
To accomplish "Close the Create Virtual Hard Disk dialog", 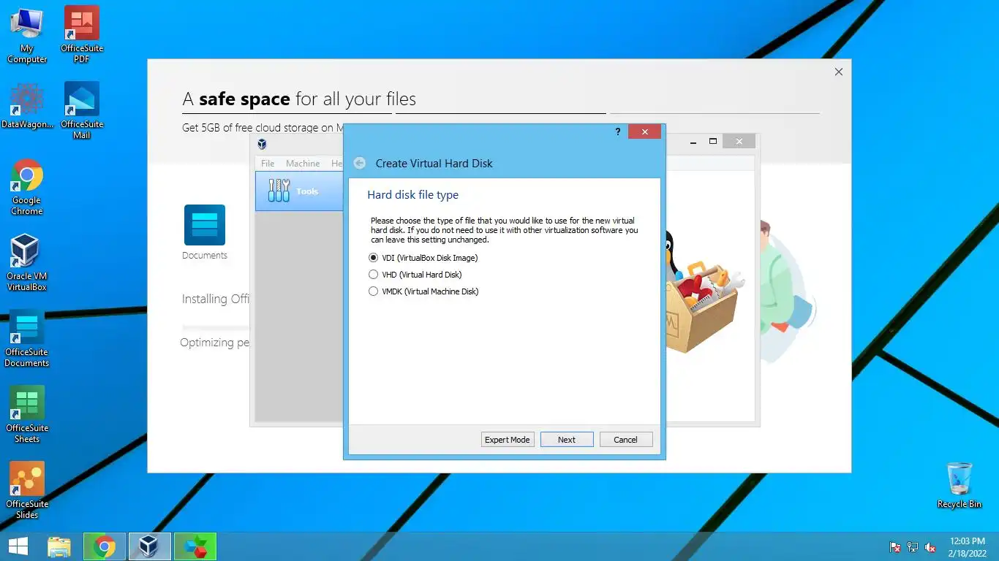I will coord(644,131).
